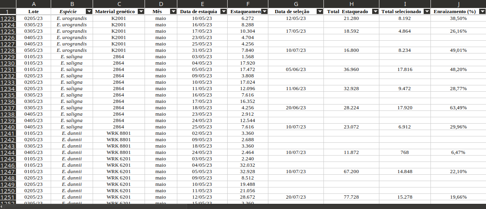Select row 1223 header
Screen dimensions: 486x209
8,18
